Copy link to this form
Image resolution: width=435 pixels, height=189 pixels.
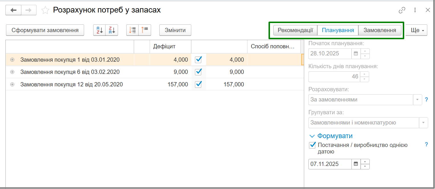pyautogui.click(x=402, y=10)
